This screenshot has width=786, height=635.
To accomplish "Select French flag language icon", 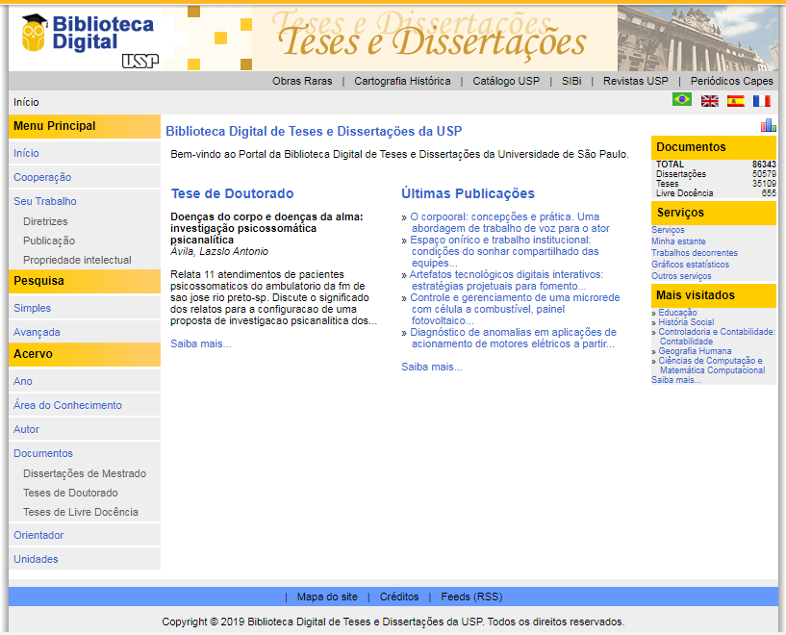I will pyautogui.click(x=761, y=101).
